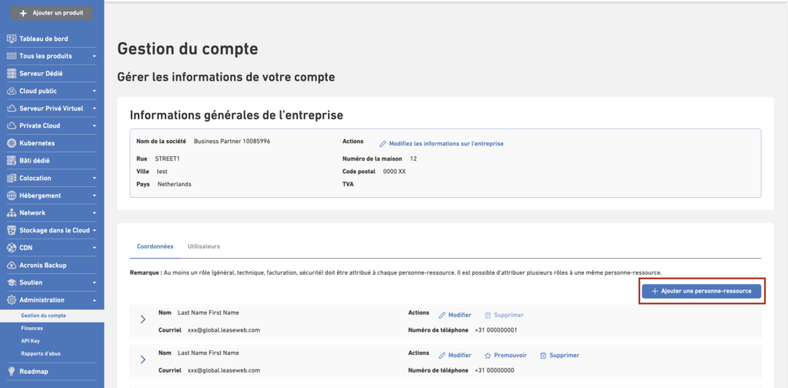Screen dimensions: 788x388
Task: Click Modifier for the +31 000000001 contact
Action: [x=460, y=315]
